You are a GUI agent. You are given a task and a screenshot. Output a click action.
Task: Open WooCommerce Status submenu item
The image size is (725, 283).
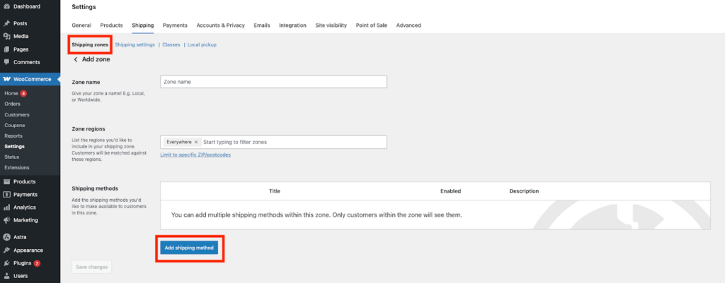12,157
